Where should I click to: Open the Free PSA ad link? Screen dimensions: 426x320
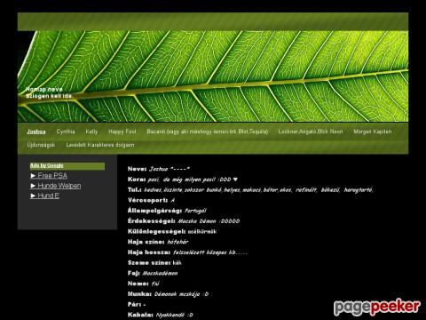pyautogui.click(x=49, y=176)
